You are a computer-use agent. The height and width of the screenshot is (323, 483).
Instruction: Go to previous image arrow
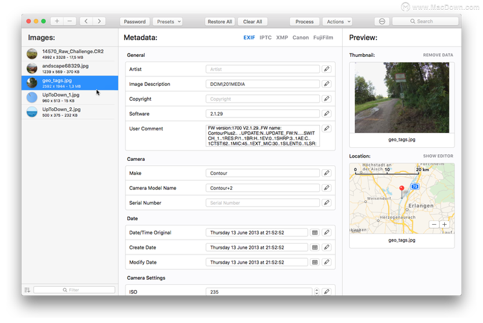point(86,21)
